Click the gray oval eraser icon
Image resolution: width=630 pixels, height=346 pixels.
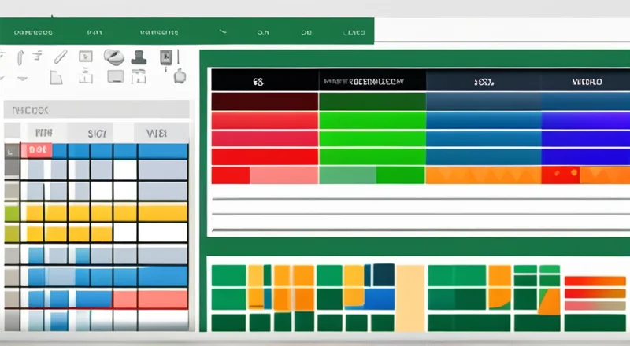pyautogui.click(x=115, y=57)
